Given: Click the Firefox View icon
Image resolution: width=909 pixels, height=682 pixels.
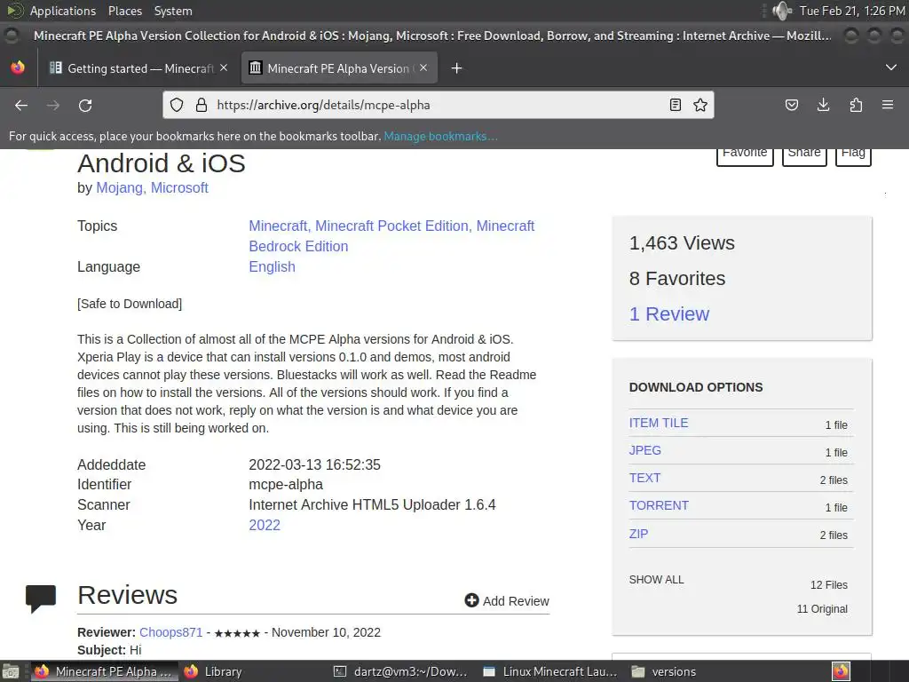Looking at the screenshot, I should (x=18, y=67).
